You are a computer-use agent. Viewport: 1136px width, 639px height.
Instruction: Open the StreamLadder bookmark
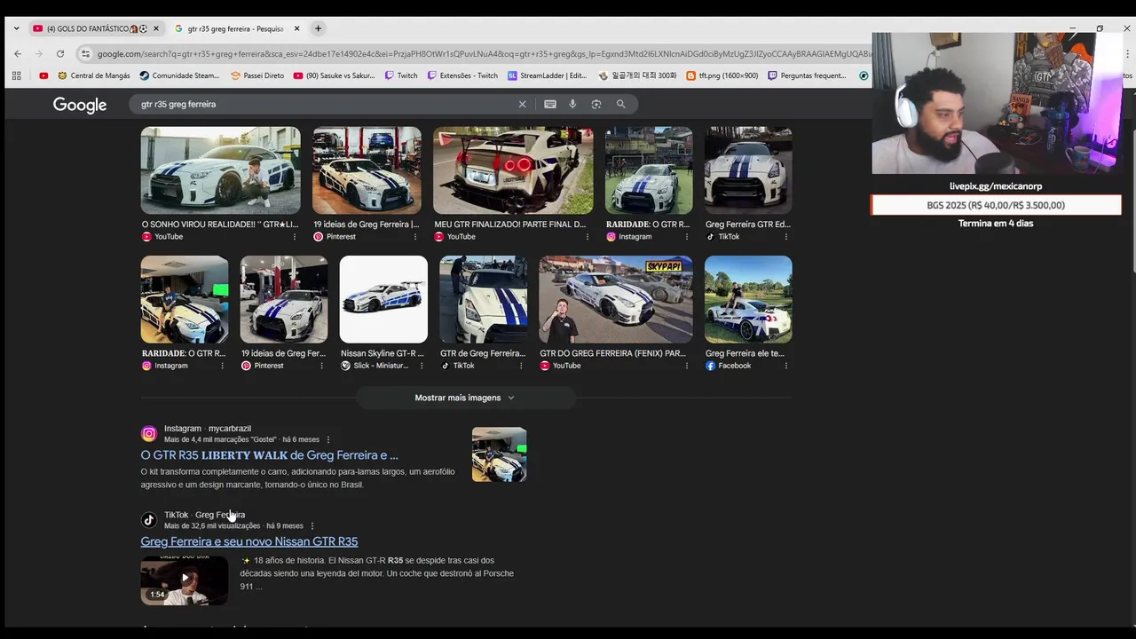click(548, 75)
